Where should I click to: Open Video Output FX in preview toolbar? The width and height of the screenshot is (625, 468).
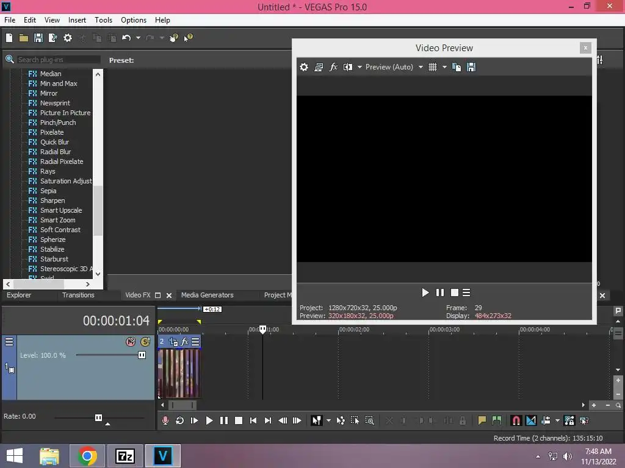[333, 67]
